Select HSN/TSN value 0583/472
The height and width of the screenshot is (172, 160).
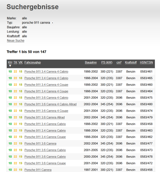[146, 163]
